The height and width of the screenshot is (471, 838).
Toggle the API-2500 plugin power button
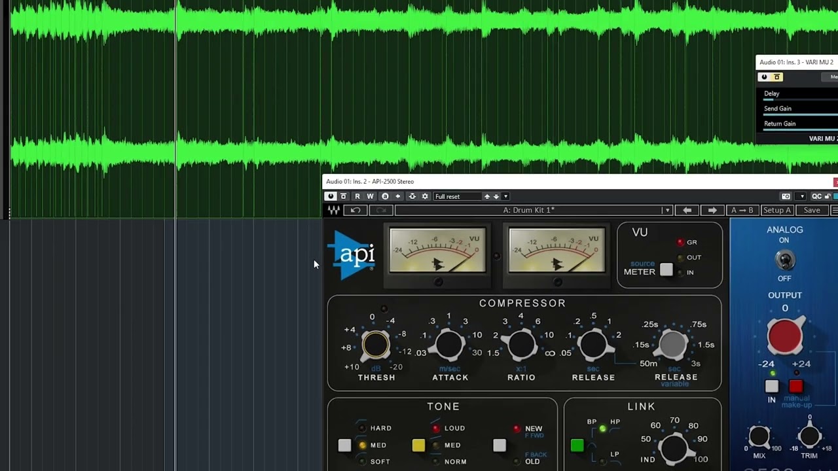tap(331, 196)
